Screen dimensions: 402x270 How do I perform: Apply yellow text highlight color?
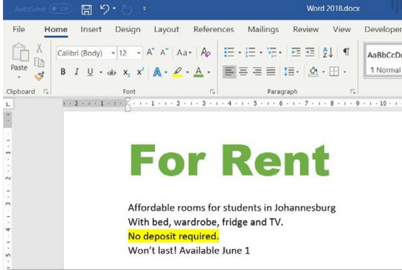pos(177,72)
